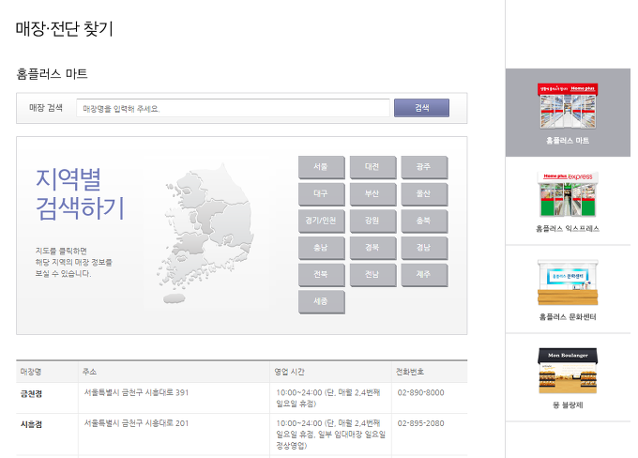
Task: Click the South Korea map graphic
Action: 205,232
